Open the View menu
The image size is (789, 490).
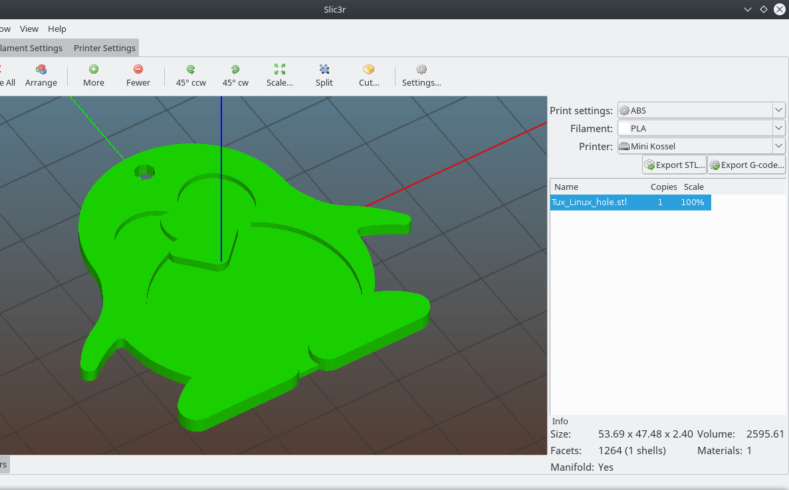point(29,29)
